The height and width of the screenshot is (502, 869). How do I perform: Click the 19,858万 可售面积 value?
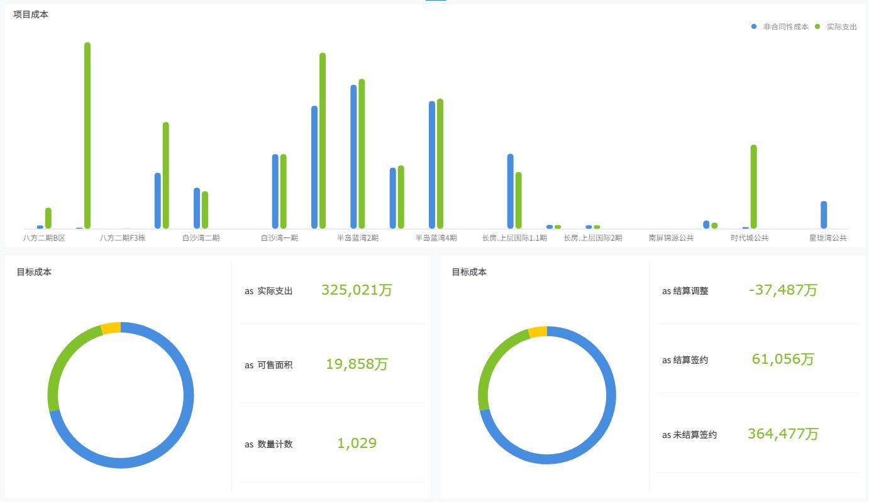(357, 364)
